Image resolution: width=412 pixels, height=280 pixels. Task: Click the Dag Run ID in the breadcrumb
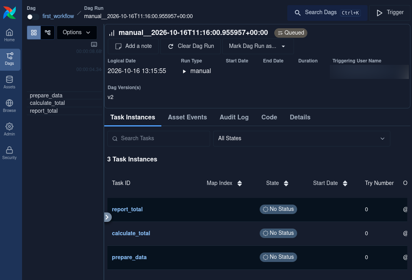138,16
